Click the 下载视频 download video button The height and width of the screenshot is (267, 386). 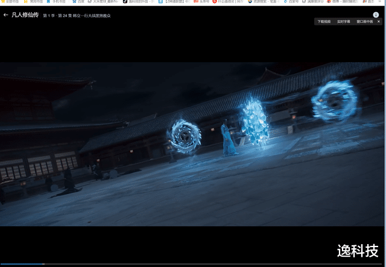[324, 22]
